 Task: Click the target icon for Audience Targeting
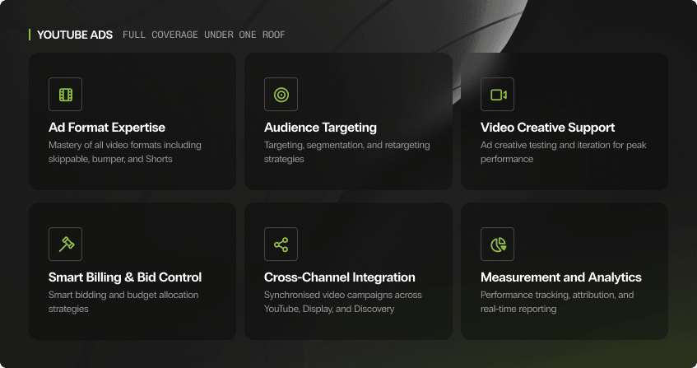coord(281,94)
